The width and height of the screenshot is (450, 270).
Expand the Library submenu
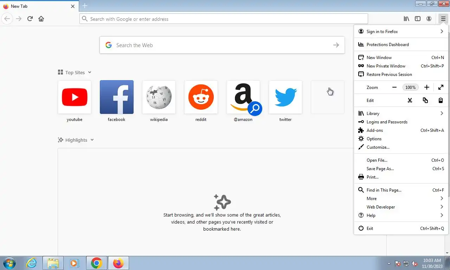(401, 113)
